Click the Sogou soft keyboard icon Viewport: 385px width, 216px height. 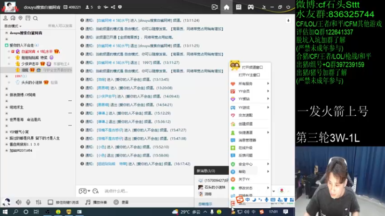273,200
